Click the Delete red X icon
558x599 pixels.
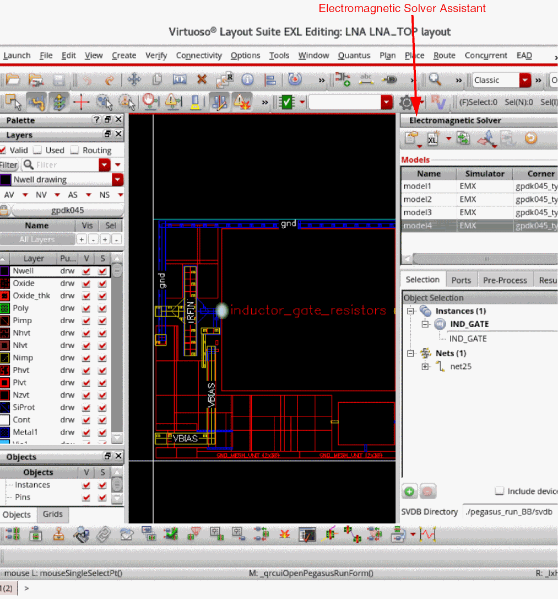tap(202, 80)
